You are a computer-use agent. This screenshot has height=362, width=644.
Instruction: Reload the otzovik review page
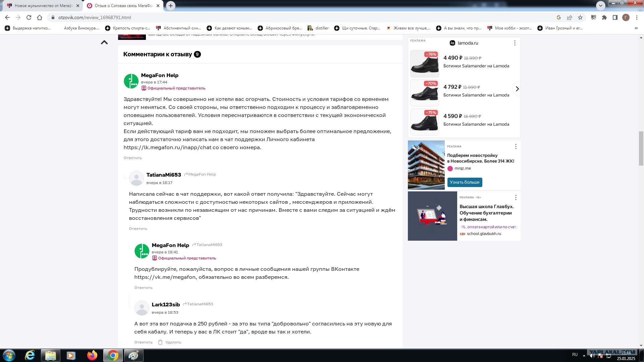tap(29, 17)
